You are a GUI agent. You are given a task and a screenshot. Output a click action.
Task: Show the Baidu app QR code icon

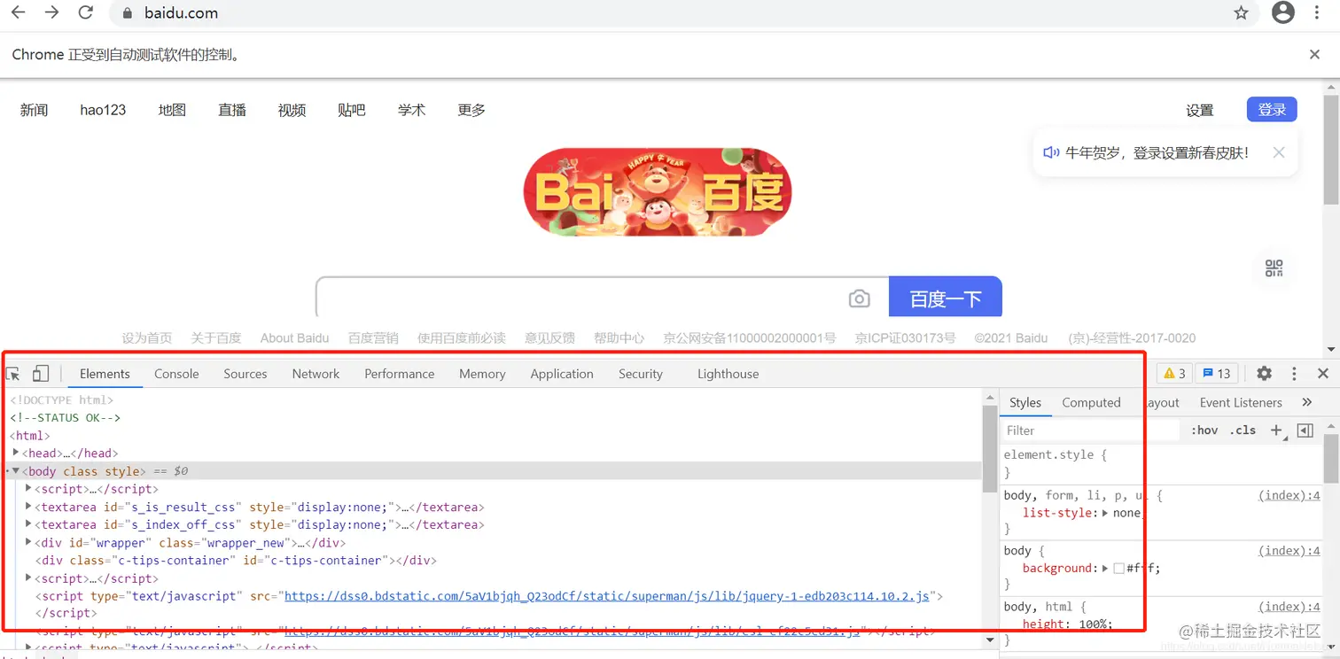click(x=1274, y=268)
